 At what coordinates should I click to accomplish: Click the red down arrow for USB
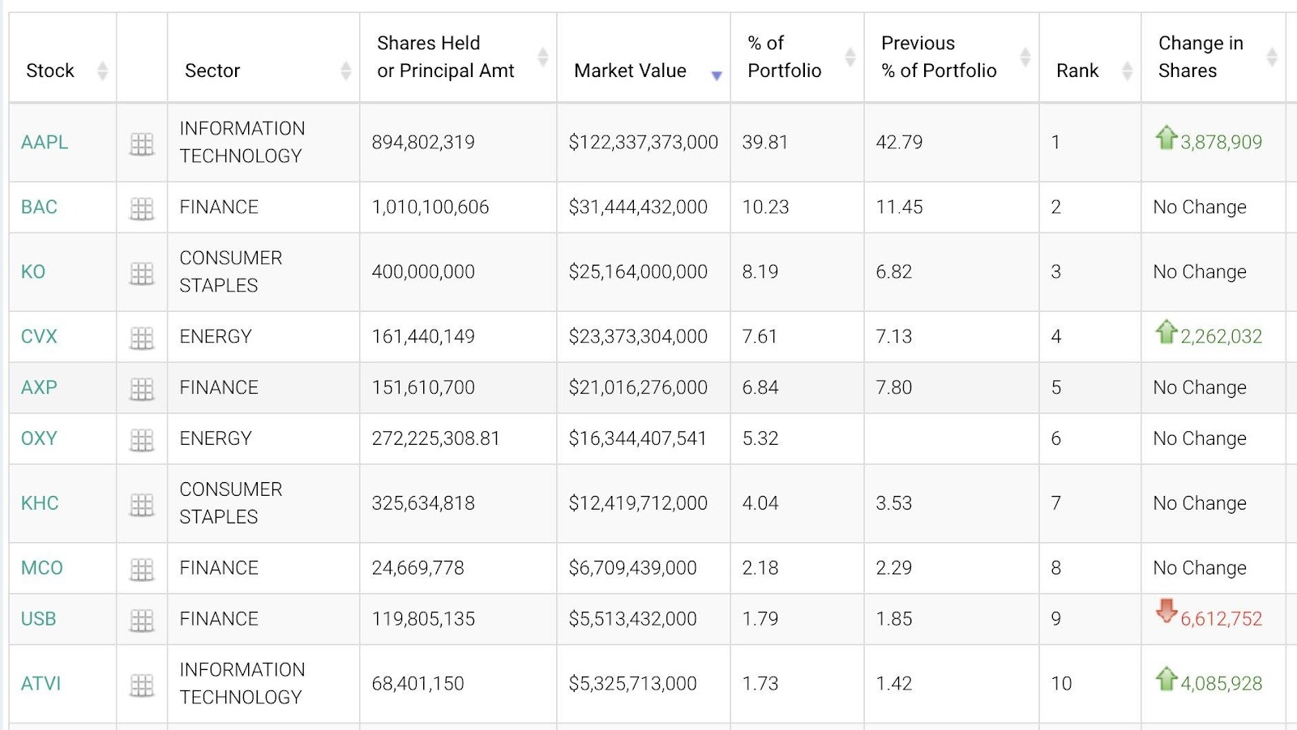tap(1166, 611)
